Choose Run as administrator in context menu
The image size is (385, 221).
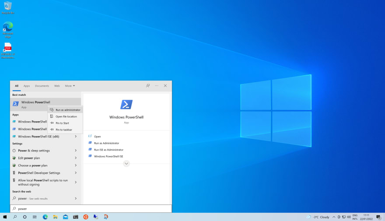click(x=65, y=110)
